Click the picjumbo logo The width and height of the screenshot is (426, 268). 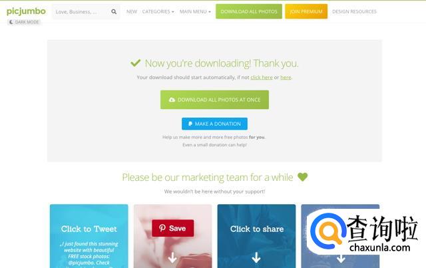coord(26,11)
